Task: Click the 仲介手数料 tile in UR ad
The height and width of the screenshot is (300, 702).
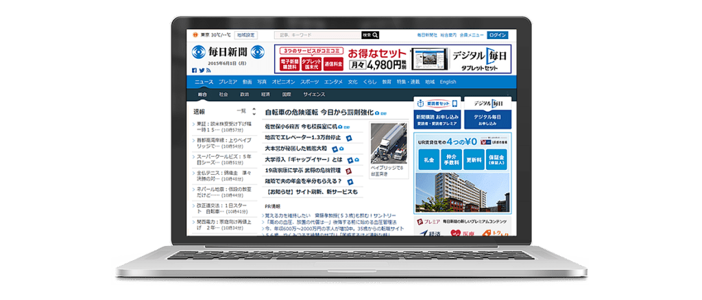Action: tap(451, 160)
